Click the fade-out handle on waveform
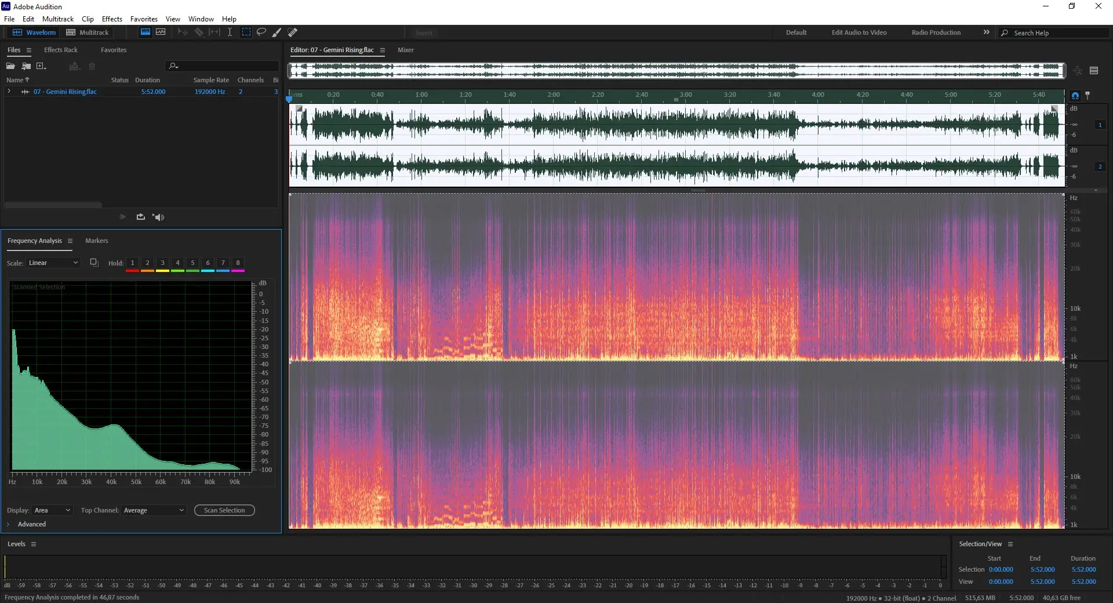 click(1054, 108)
